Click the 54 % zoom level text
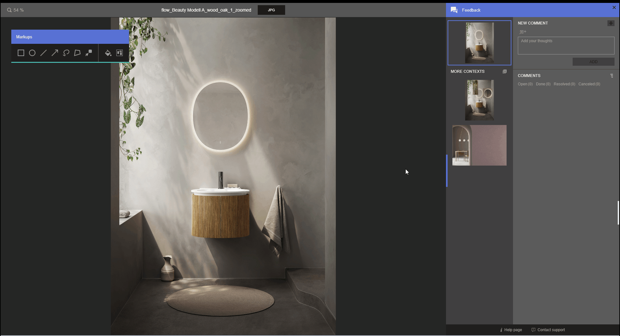The image size is (620, 336). point(19,10)
